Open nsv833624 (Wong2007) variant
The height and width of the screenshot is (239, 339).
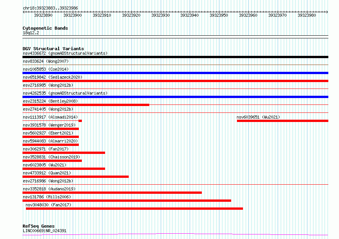click(46, 61)
